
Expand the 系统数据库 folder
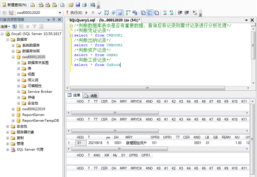[13, 45]
